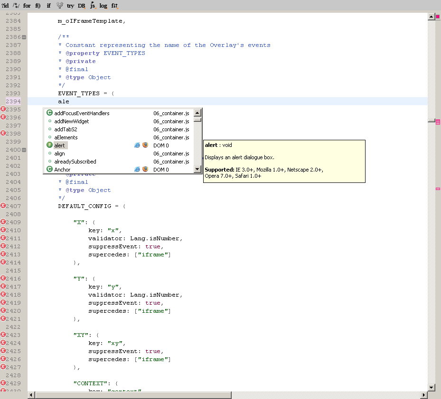Click the 'for' loop snippet toolbar icon

coord(27,6)
